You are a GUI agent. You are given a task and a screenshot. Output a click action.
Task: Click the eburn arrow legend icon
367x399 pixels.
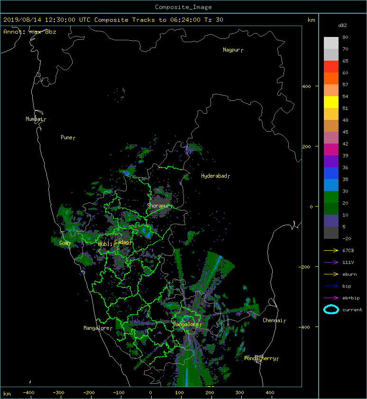click(331, 274)
